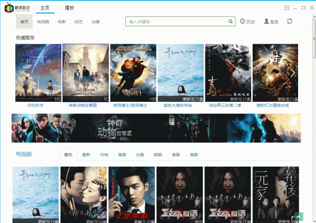Open the 动漫 navigation category
This screenshot has width=316, height=223.
tap(95, 22)
